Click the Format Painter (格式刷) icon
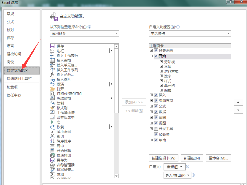Screen dimensions: 247x185 click(52, 108)
